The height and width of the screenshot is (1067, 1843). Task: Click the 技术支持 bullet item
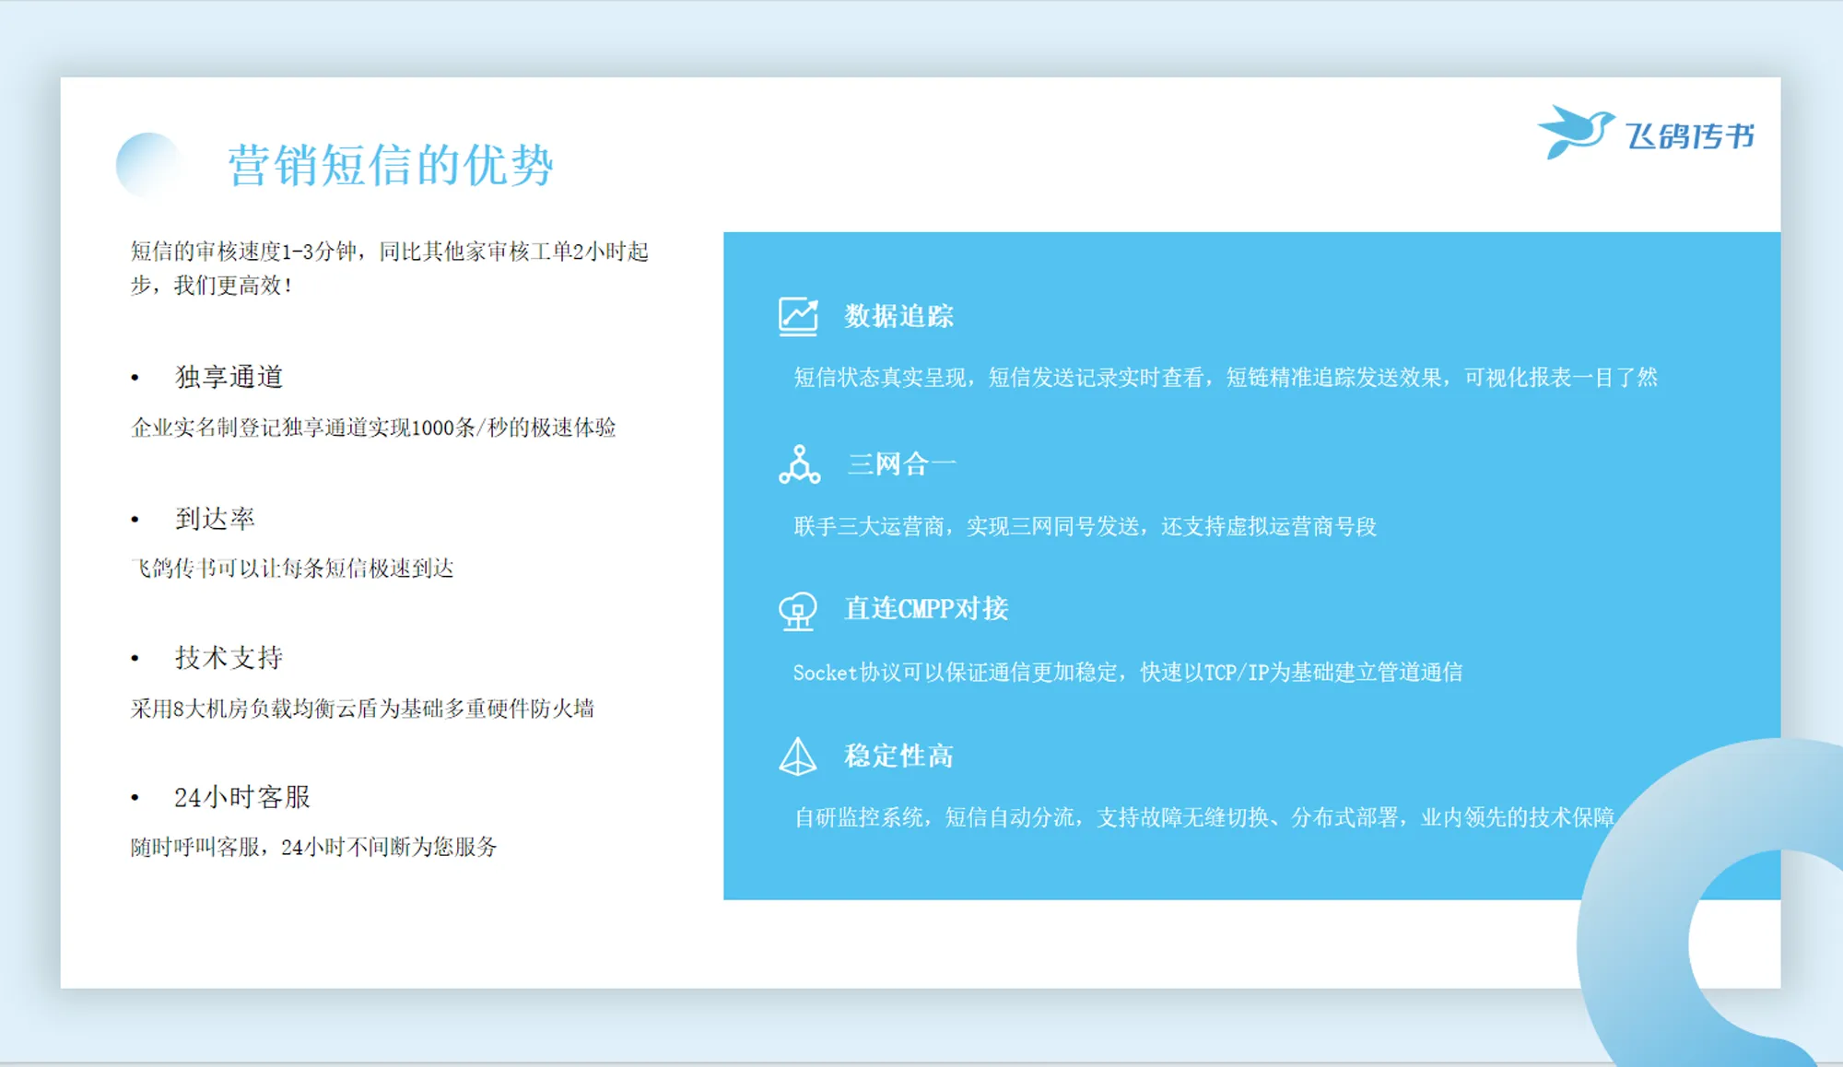click(229, 658)
